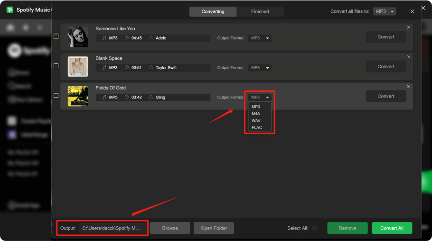Viewport: 432px width, 241px height.
Task: Remove the selected tracks
Action: click(347, 228)
